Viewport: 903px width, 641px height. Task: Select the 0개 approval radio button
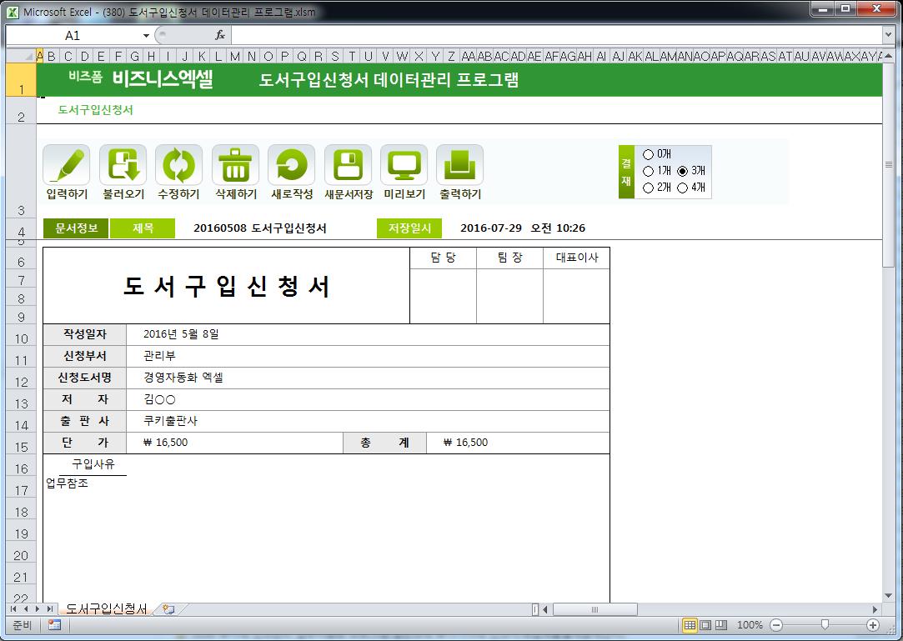click(x=649, y=154)
